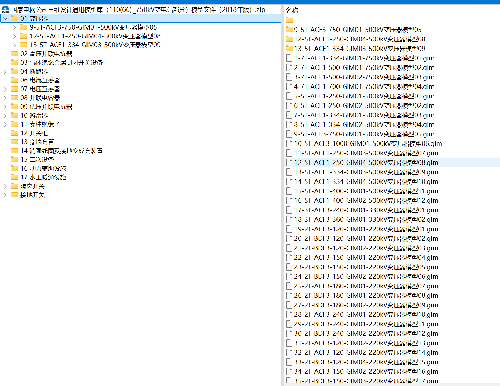500x386 pixels.
Task: Select file 18-3T-ACF3-360-GIM01-330kV变压器模型02.gim
Action: [x=366, y=219]
